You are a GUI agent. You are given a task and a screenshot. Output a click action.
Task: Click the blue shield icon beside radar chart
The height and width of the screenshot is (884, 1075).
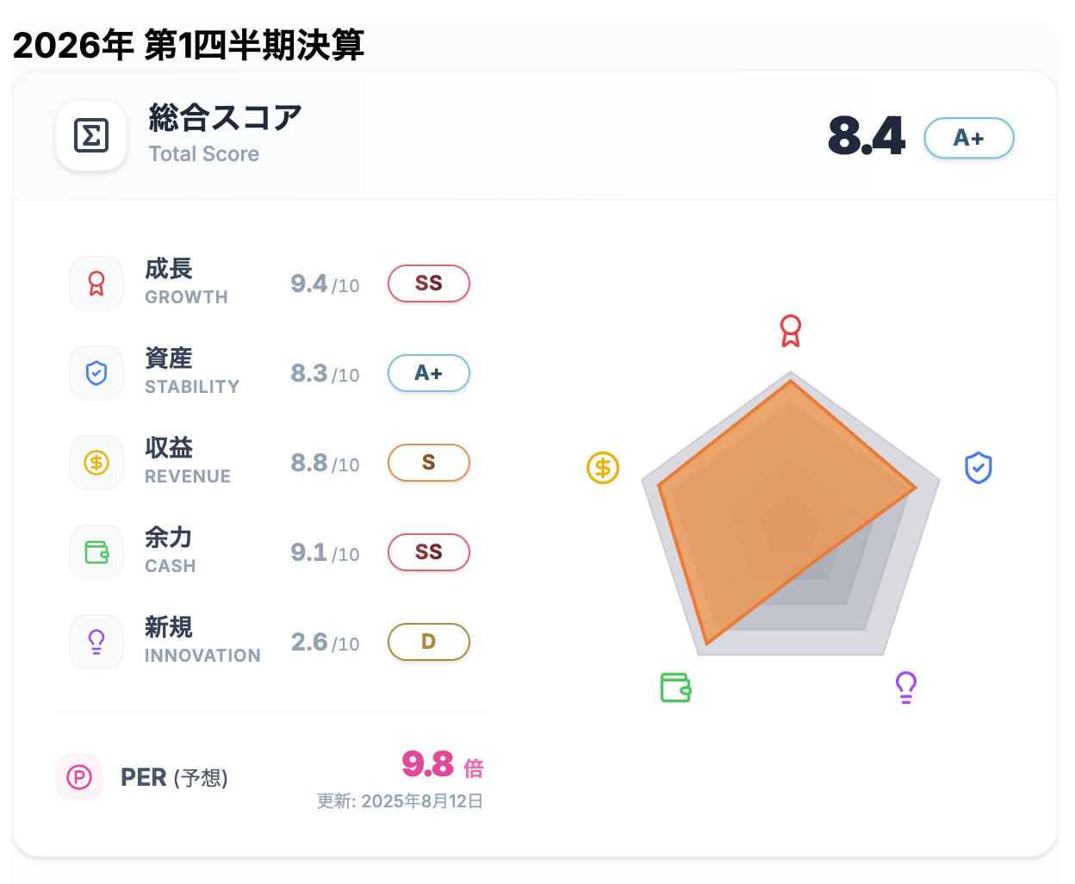979,468
